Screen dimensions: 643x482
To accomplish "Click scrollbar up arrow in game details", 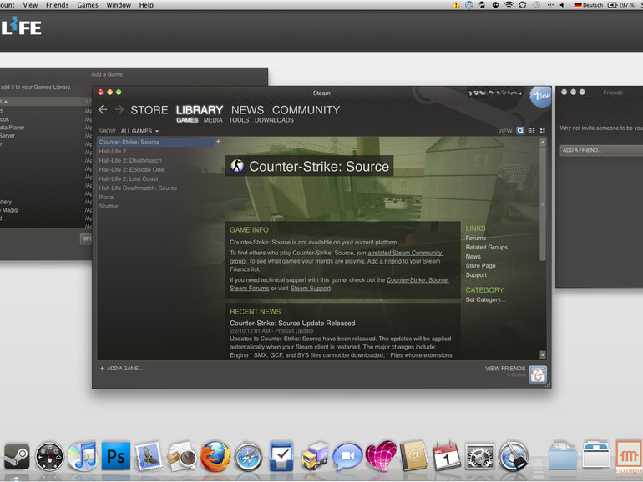I will point(543,142).
